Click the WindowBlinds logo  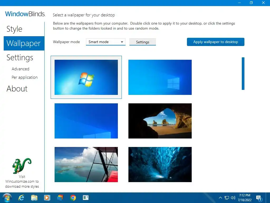pos(25,14)
